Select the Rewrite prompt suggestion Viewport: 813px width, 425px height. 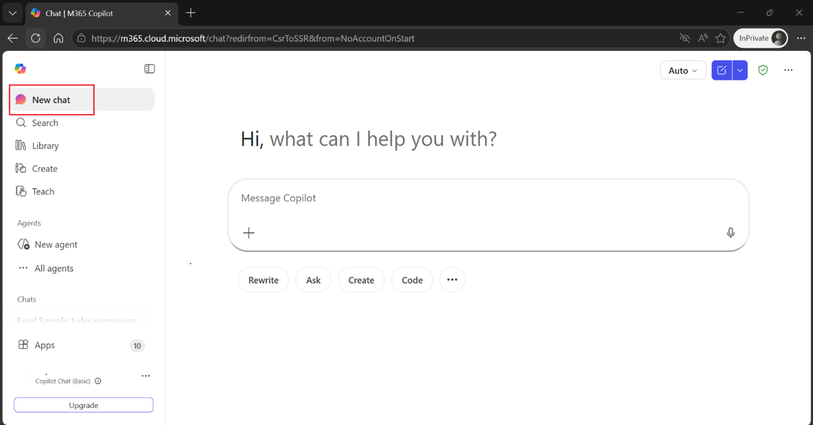[263, 280]
